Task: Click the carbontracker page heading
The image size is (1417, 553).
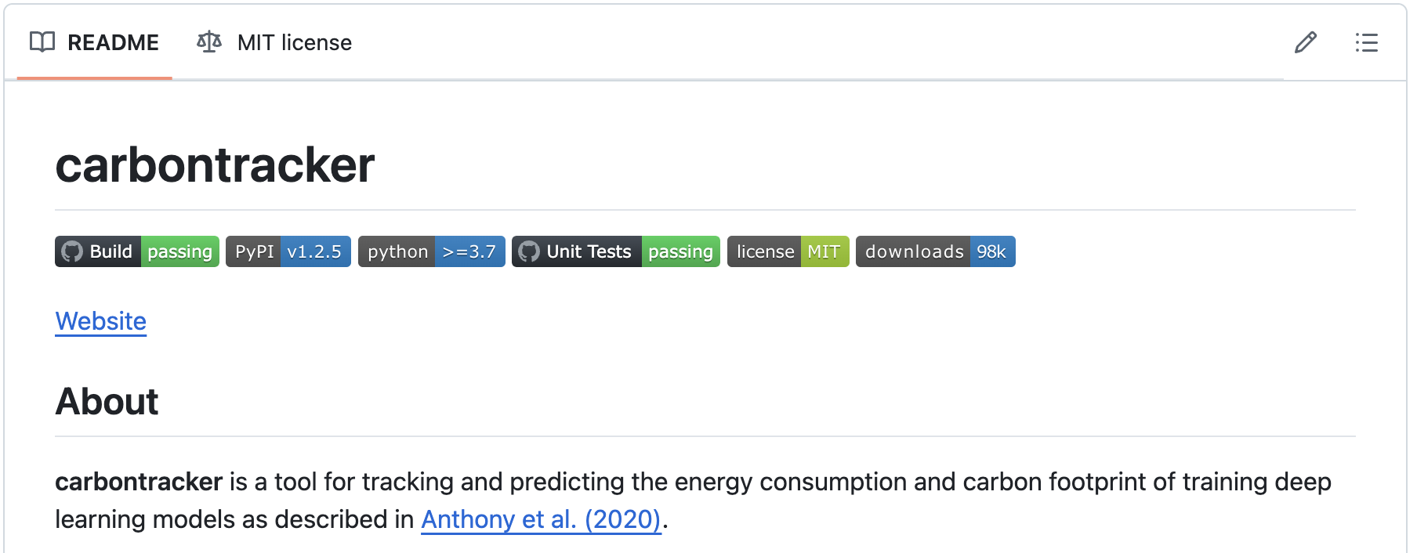Action: tap(216, 164)
